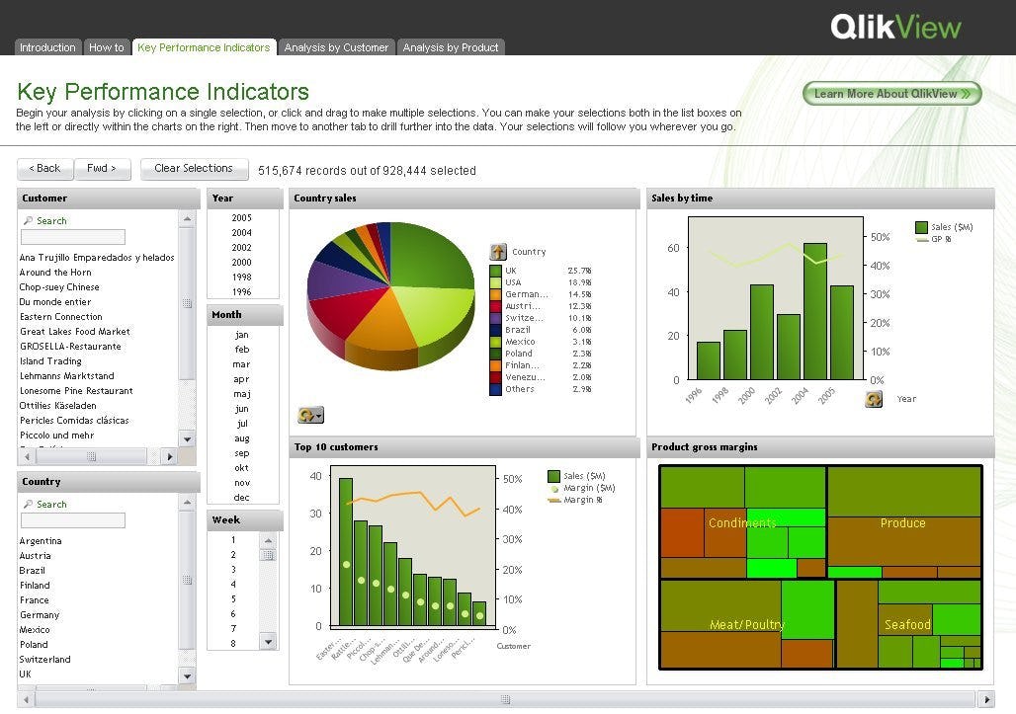Screen dimensions: 1016x714
Task: Click down arrow in Week list scrollbar
Action: click(268, 642)
